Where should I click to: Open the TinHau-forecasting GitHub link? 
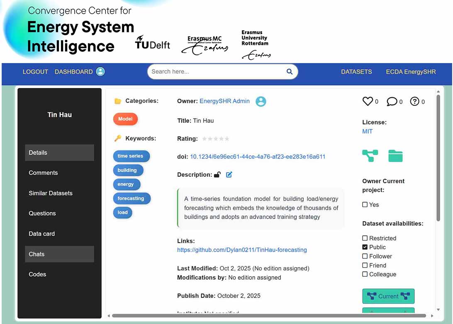[x=242, y=250]
